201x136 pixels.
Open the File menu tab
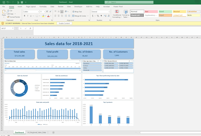(x=4, y=6)
